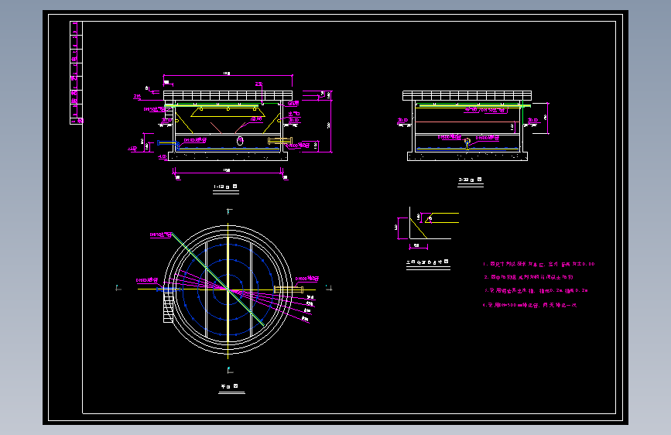The image size is (671, 435).
Task: Click the plan view title below the circular tank
Action: pyautogui.click(x=229, y=386)
